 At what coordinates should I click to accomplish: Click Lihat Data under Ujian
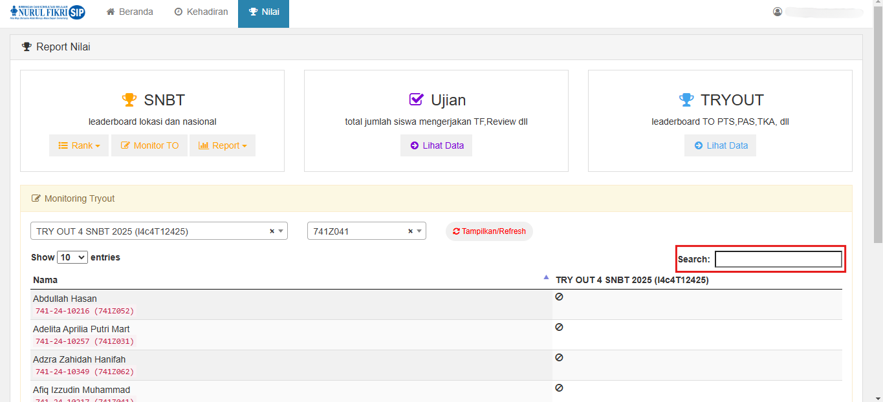[436, 145]
